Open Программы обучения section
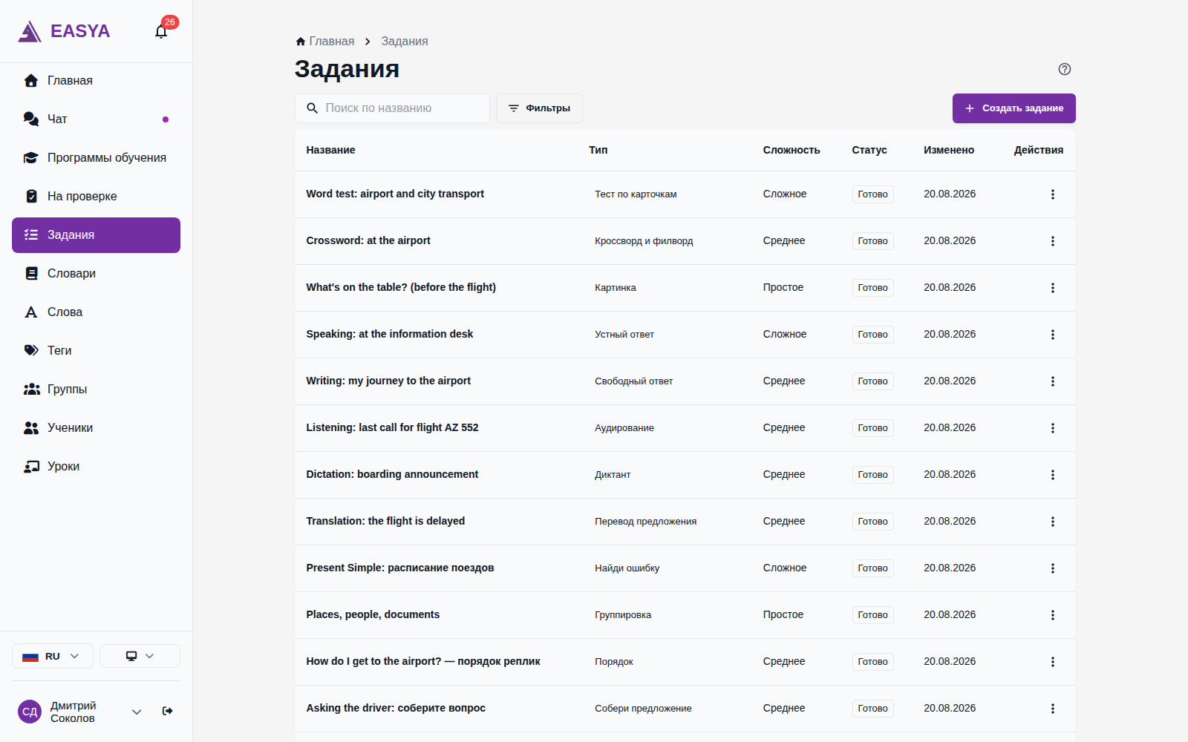The height and width of the screenshot is (742, 1188). 96,158
